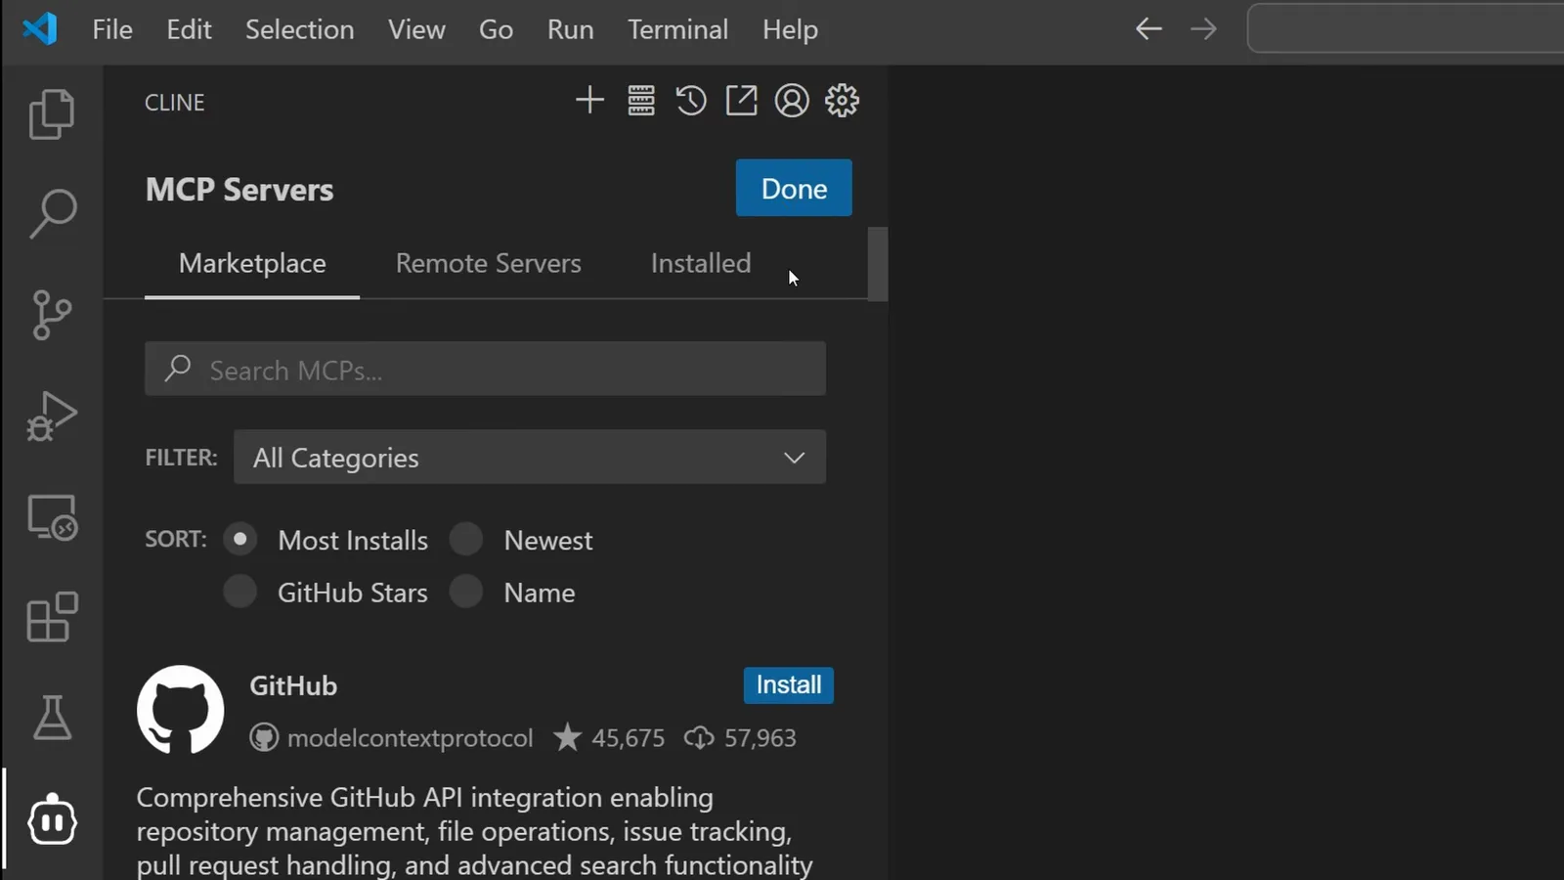Viewport: 1564px width, 880px height.
Task: Switch to the Marketplace tab
Action: tap(252, 263)
